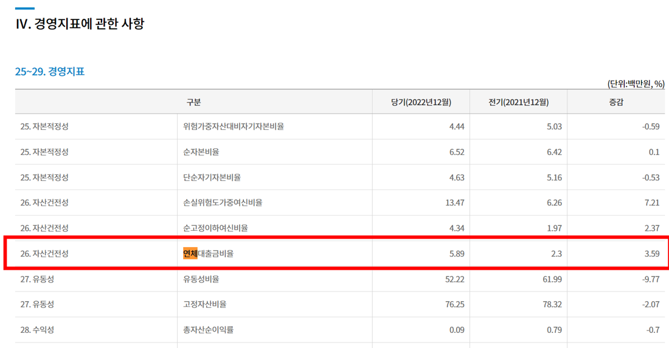This screenshot has width=669, height=348.
Task: Click '27. 유동성' in the 고정자산비율 row
Action: (37, 304)
